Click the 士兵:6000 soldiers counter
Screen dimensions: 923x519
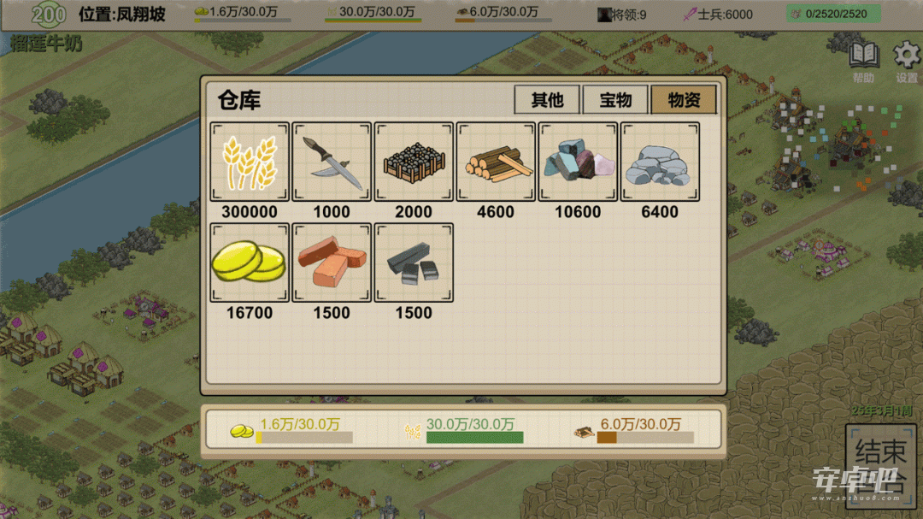(718, 15)
